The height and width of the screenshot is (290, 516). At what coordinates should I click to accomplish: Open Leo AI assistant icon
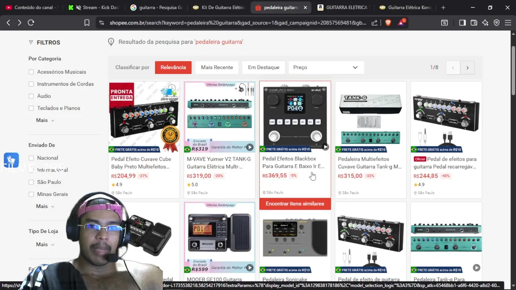click(x=485, y=23)
